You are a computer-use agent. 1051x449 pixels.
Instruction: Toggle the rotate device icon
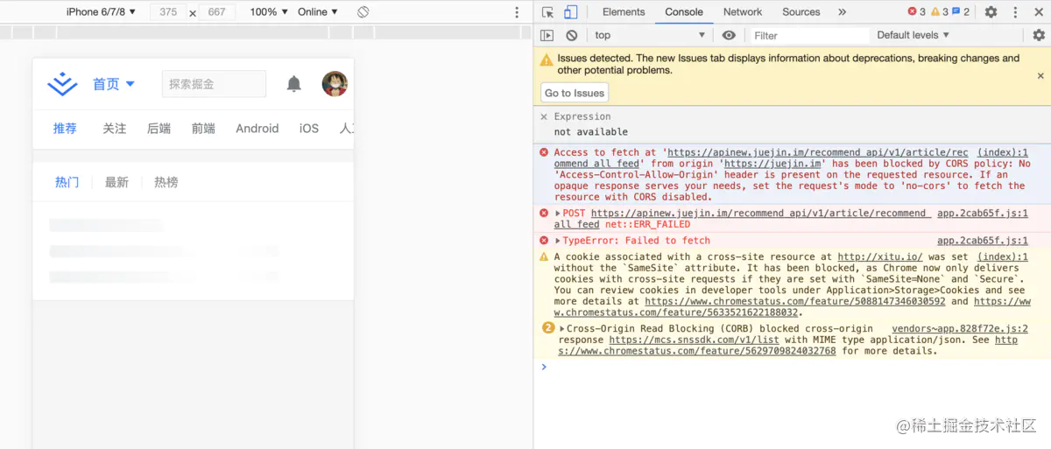(x=363, y=12)
